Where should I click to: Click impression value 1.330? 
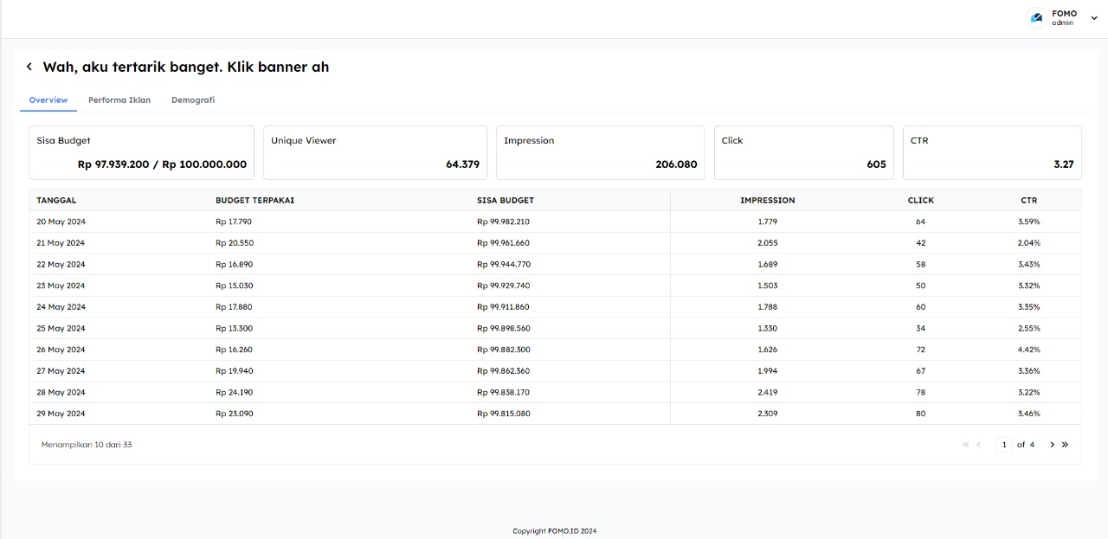coord(768,329)
